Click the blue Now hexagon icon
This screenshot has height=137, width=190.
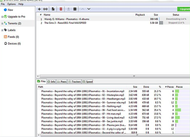click(5, 10)
